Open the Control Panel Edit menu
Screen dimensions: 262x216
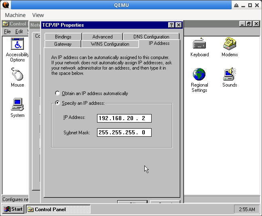coord(19,32)
